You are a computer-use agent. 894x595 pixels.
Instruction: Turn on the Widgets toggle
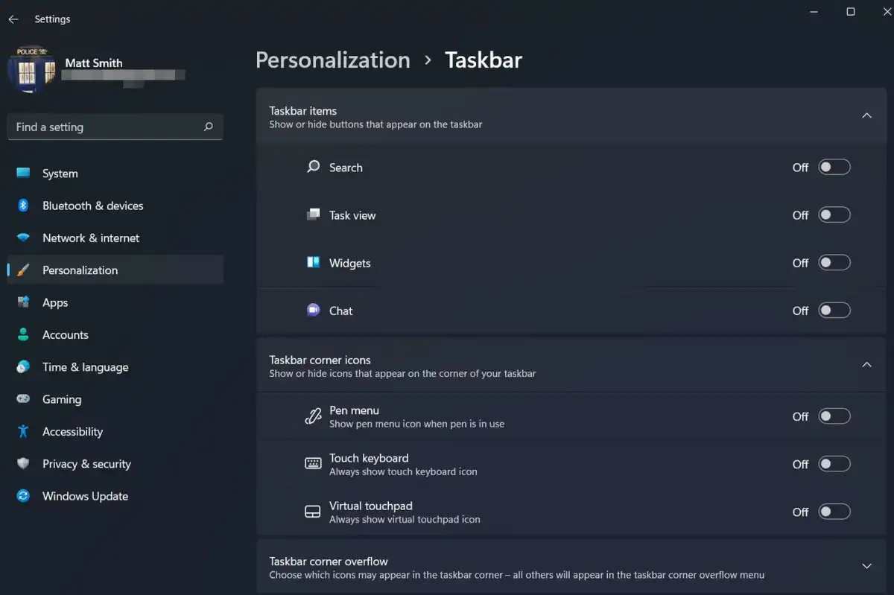click(x=834, y=262)
